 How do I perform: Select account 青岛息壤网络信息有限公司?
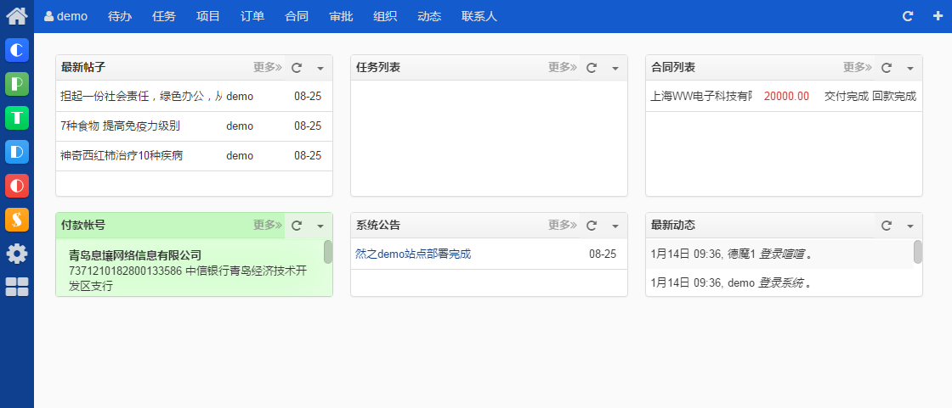(135, 255)
